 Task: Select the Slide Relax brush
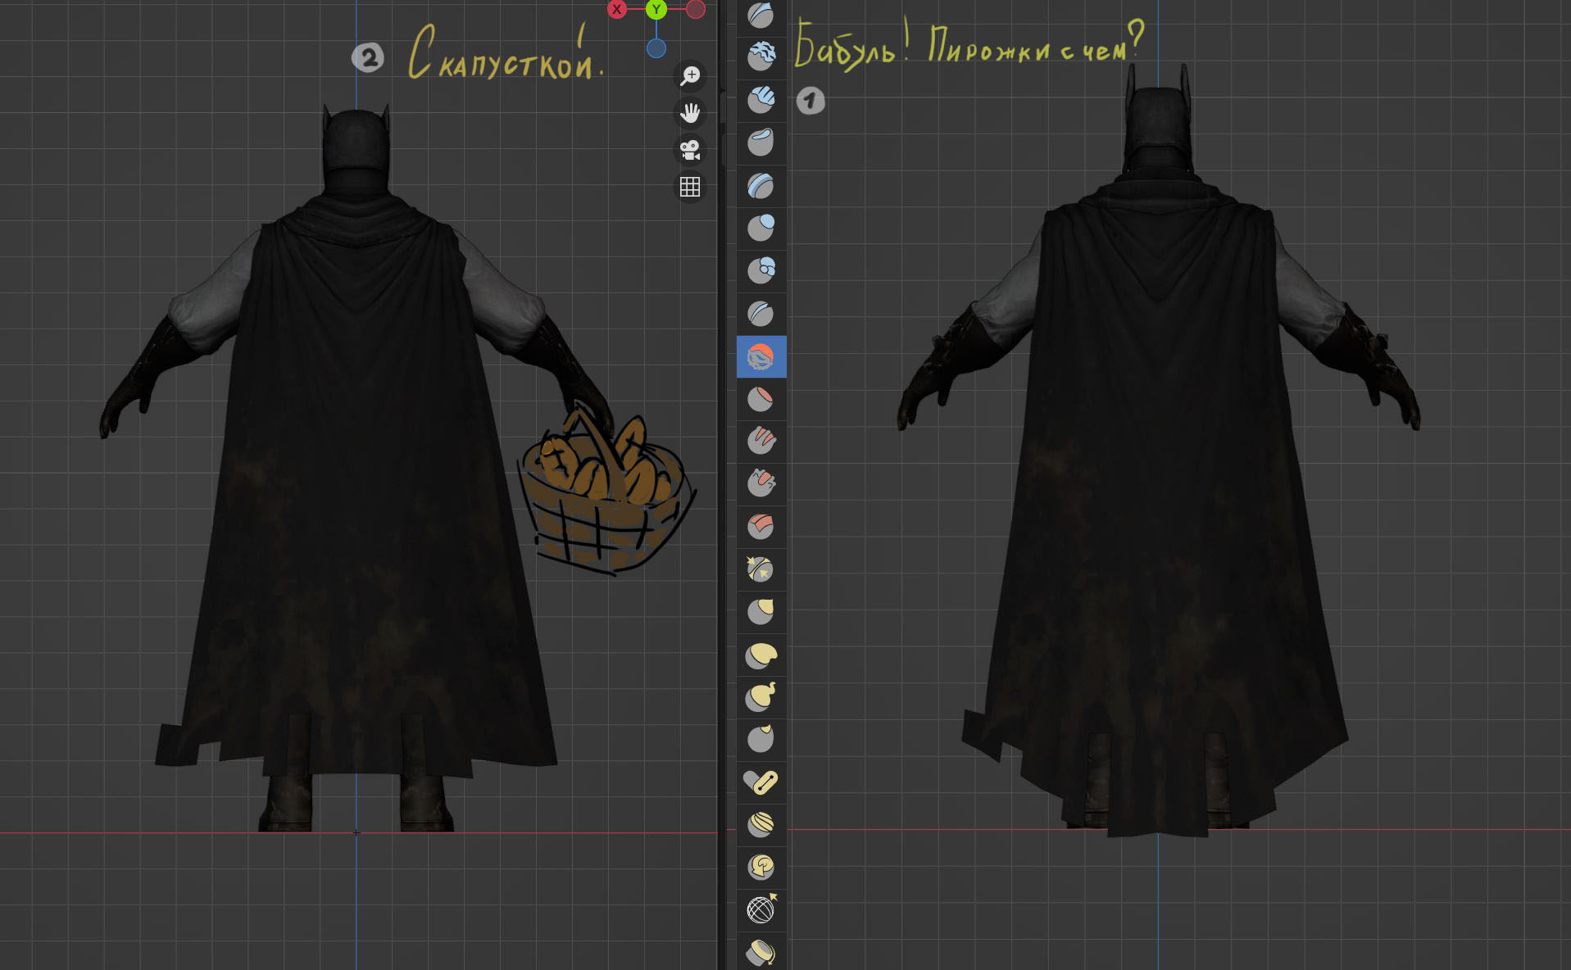pyautogui.click(x=761, y=909)
